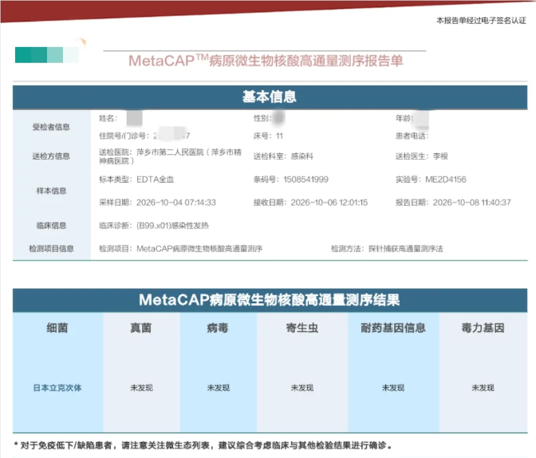Image resolution: width=536 pixels, height=458 pixels.
Task: Click the footnote about '免疫低下/缺陷患者'
Action: tap(203, 445)
